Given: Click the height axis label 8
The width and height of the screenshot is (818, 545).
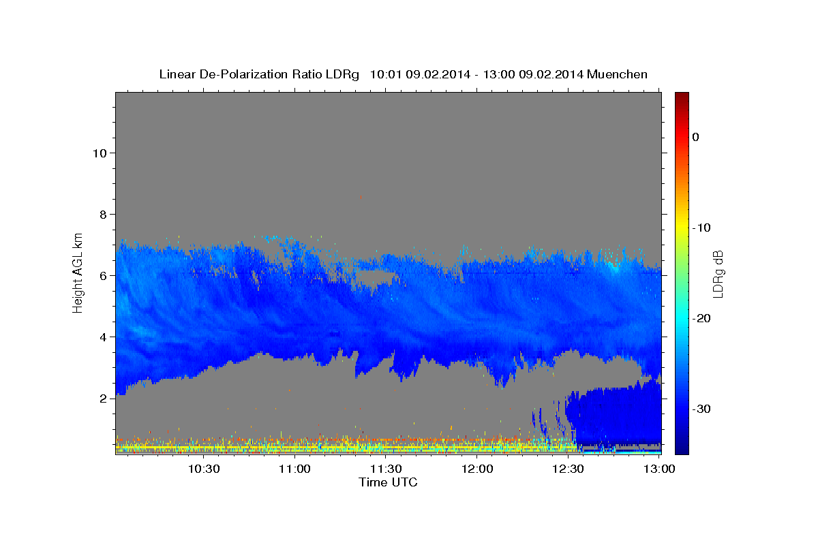Looking at the screenshot, I should (x=104, y=214).
